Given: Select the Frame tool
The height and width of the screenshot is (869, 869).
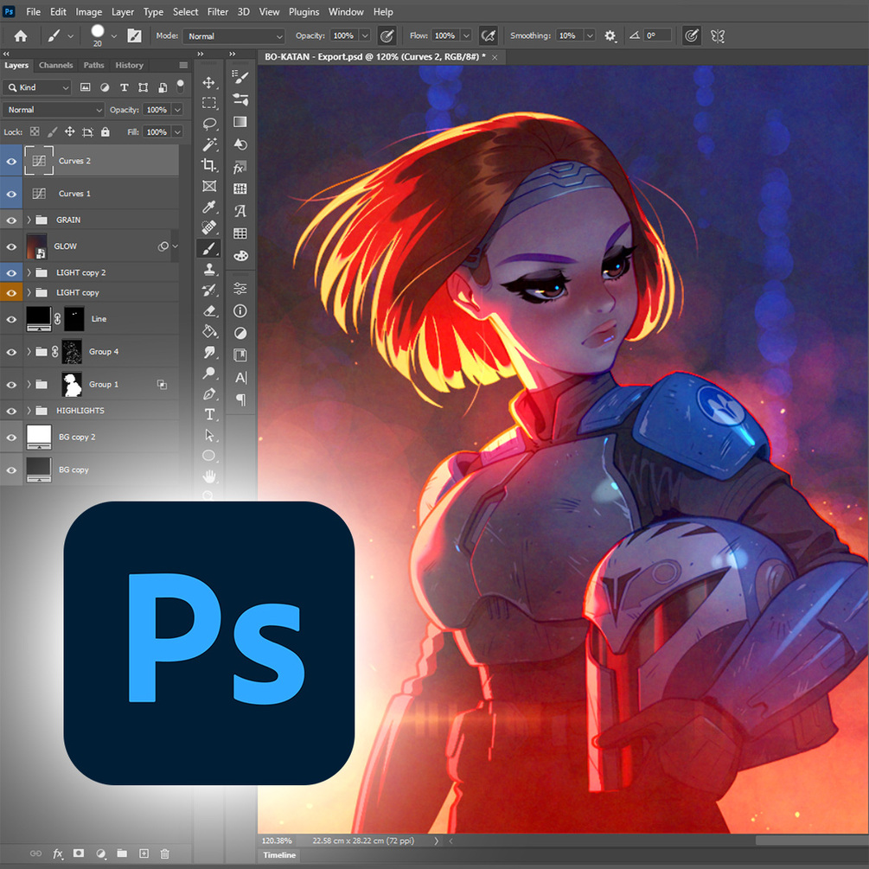Looking at the screenshot, I should (209, 186).
